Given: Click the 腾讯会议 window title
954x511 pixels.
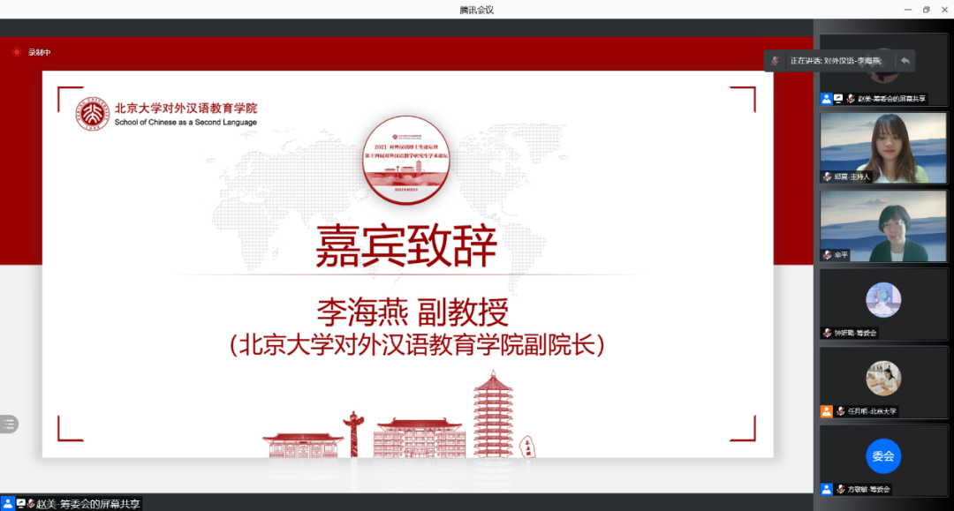Looking at the screenshot, I should pyautogui.click(x=476, y=10).
